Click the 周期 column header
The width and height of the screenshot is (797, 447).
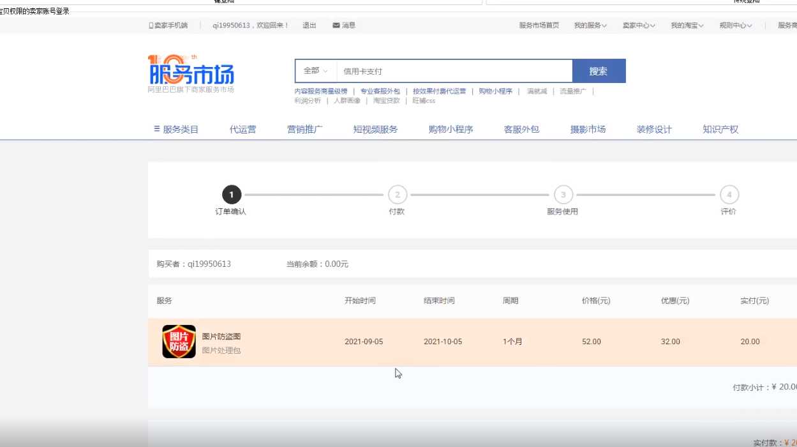pyautogui.click(x=510, y=301)
